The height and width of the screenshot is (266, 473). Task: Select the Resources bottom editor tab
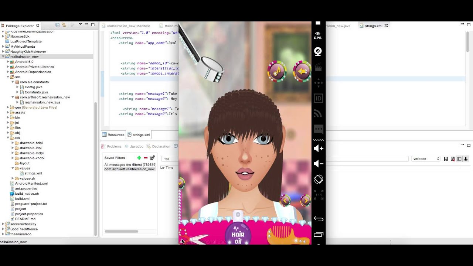click(x=113, y=135)
